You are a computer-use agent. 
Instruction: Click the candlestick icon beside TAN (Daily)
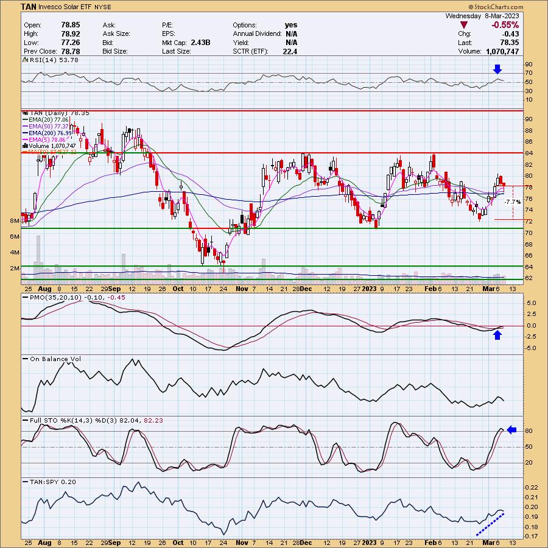[25, 113]
